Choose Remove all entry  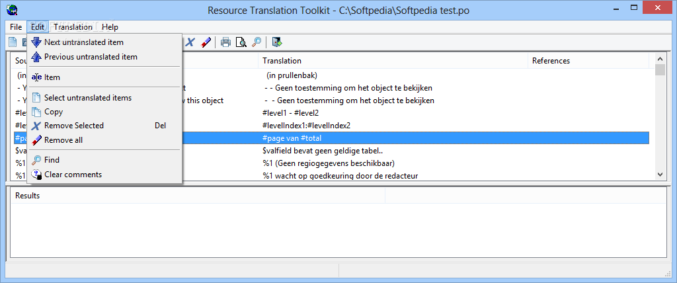click(104, 140)
